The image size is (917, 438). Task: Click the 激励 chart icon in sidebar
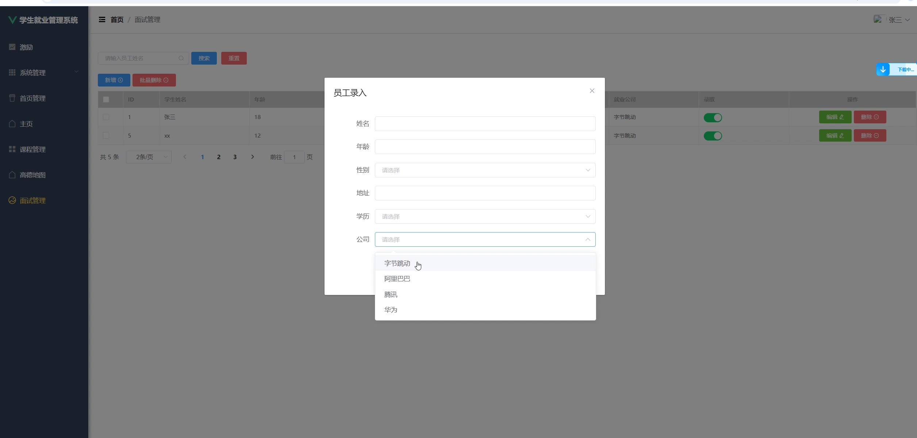tap(12, 47)
